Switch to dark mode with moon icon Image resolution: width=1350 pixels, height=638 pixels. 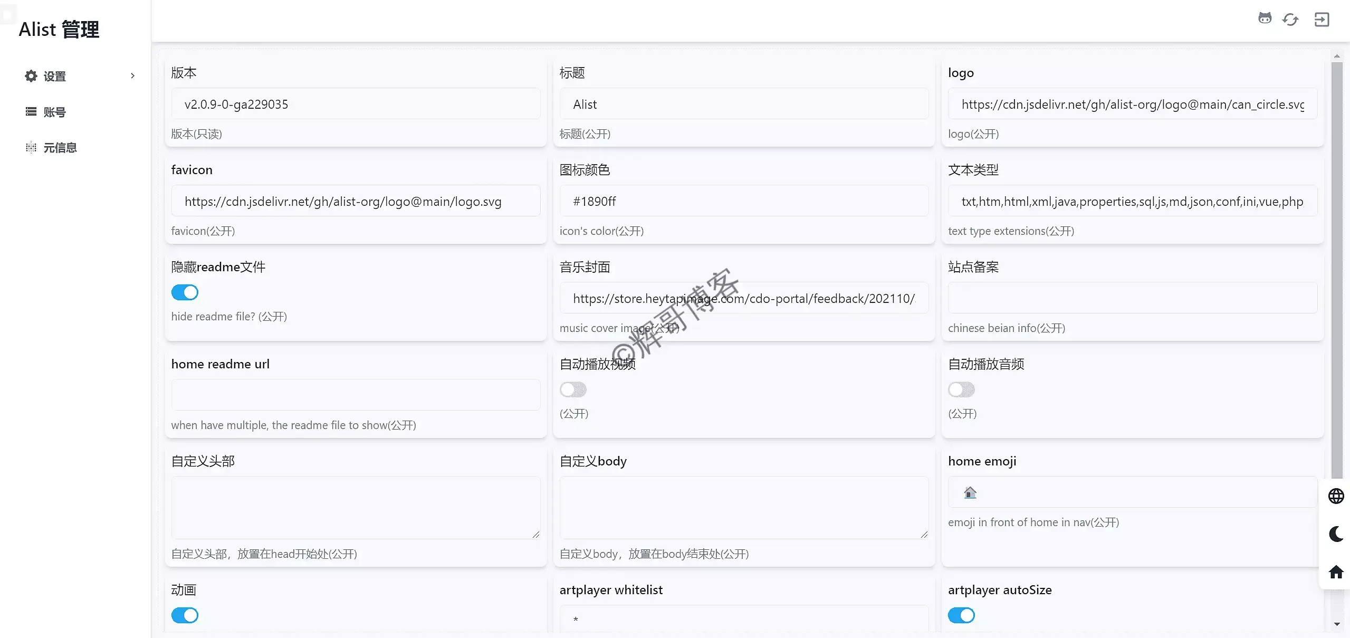tap(1335, 534)
